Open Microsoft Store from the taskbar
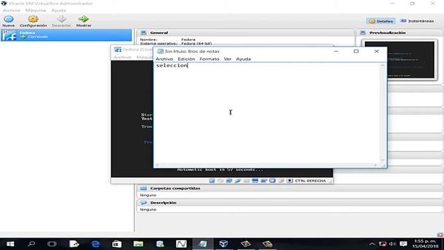Screen dimensions: 444x250 coord(117,244)
